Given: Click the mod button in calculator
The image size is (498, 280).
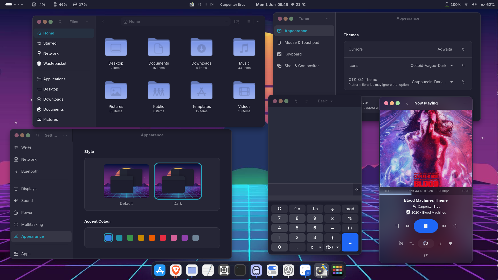Looking at the screenshot, I should (x=350, y=209).
